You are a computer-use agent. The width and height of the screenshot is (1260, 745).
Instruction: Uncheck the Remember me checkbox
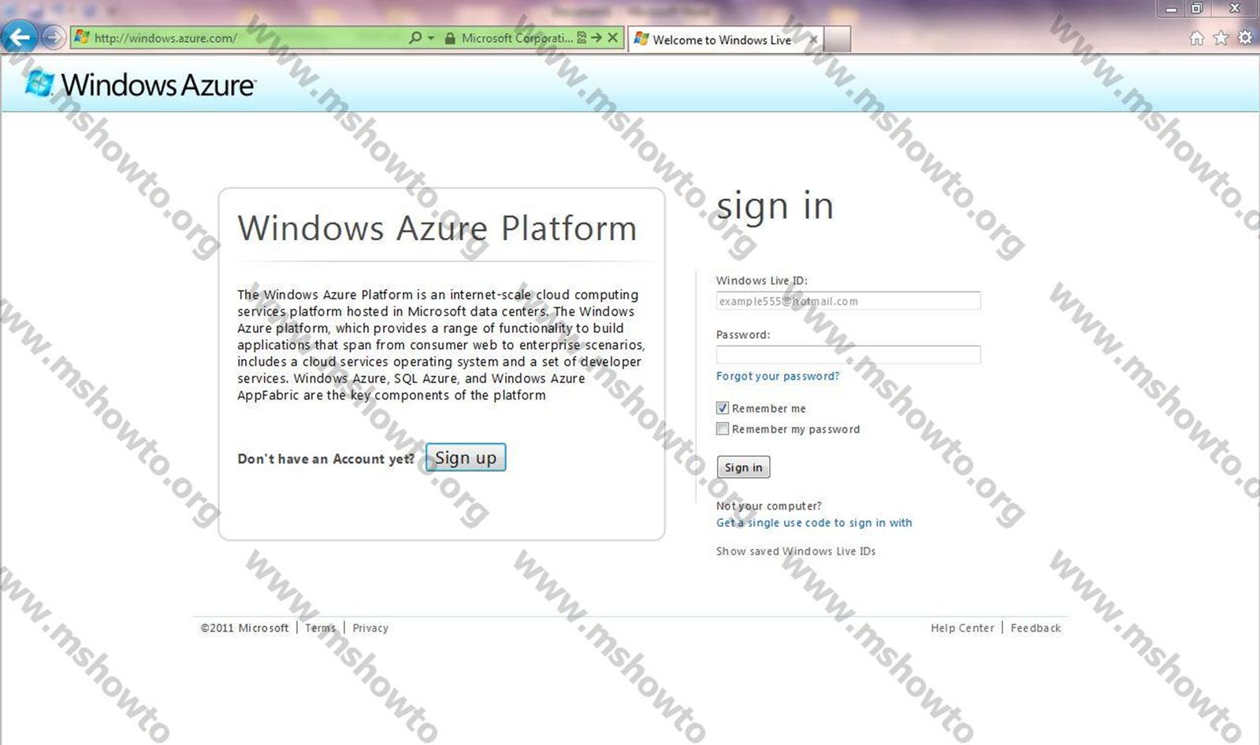tap(722, 408)
